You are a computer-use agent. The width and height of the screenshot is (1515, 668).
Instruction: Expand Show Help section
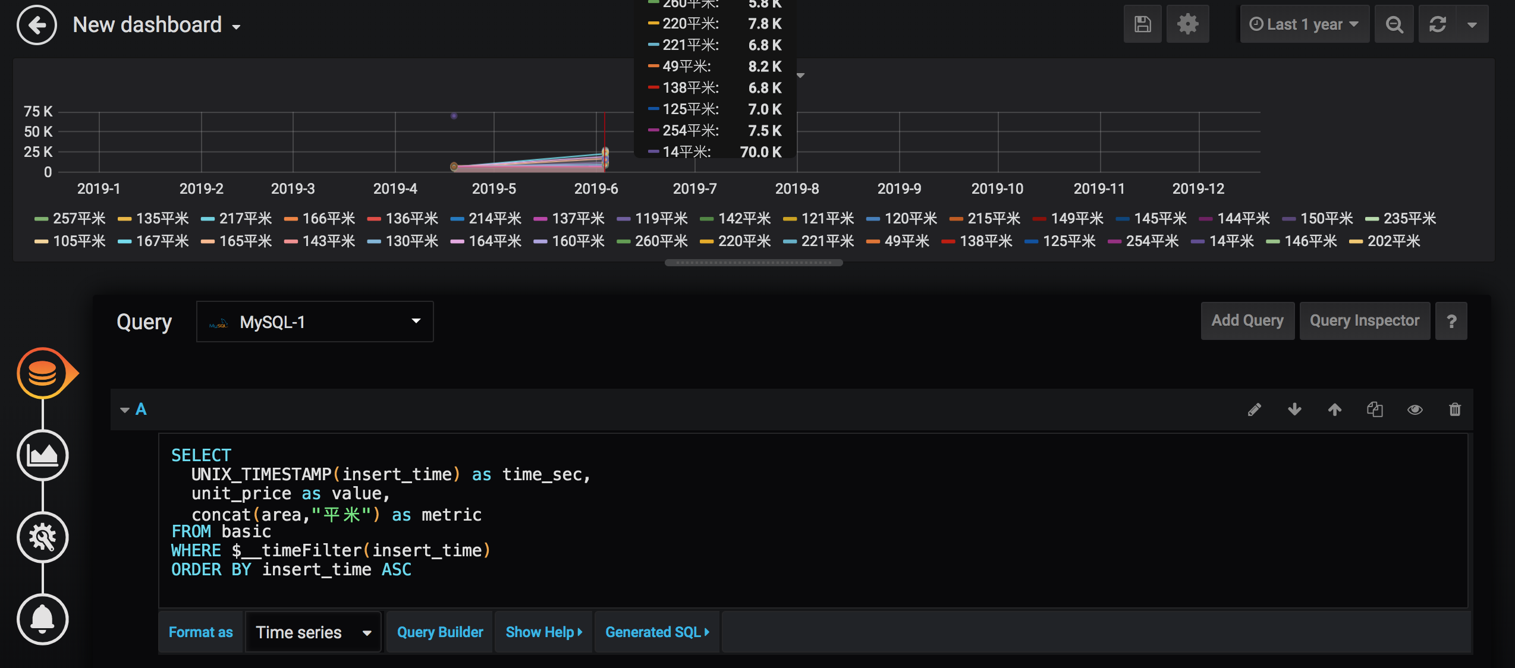[543, 632]
